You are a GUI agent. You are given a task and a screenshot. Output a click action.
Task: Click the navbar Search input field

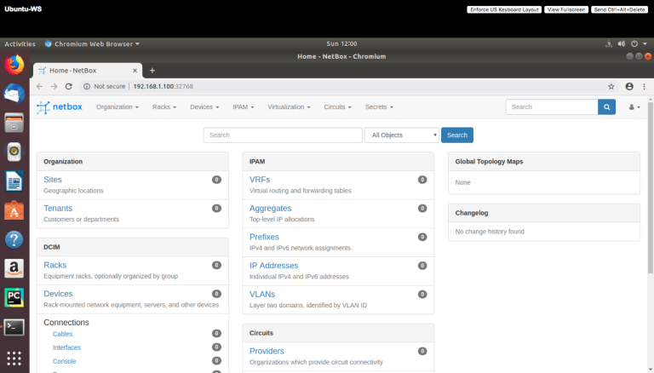[x=552, y=106]
